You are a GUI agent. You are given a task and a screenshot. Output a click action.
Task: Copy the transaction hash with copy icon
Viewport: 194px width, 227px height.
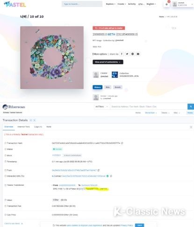122,143
